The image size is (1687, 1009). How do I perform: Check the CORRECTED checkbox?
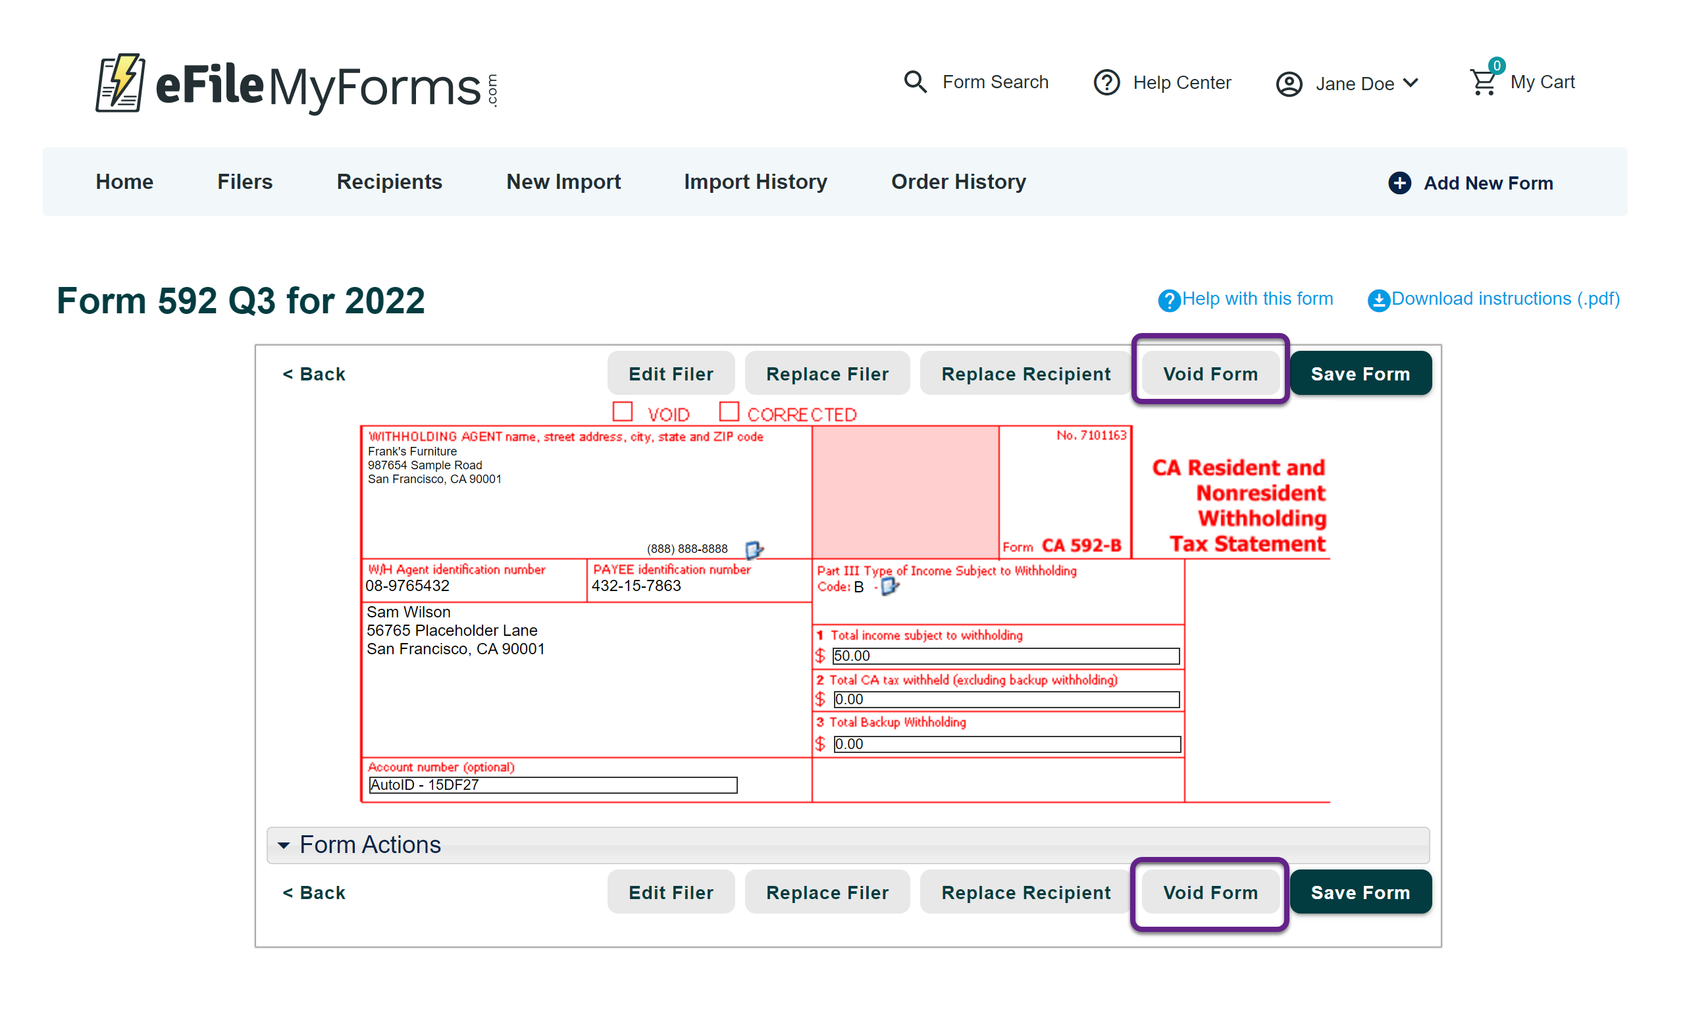(x=728, y=412)
